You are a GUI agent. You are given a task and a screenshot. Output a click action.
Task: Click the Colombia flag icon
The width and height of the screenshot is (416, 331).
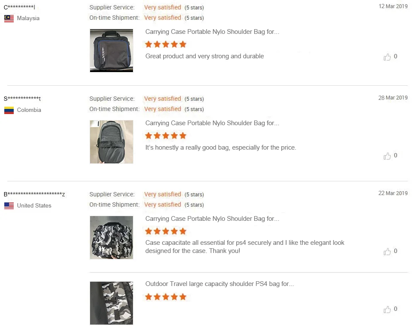[9, 110]
